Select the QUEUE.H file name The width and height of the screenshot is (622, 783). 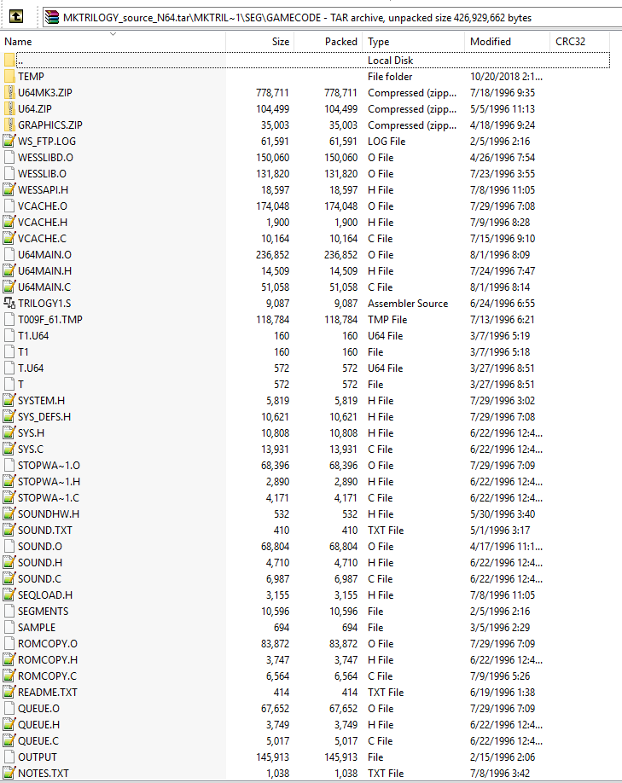click(39, 725)
